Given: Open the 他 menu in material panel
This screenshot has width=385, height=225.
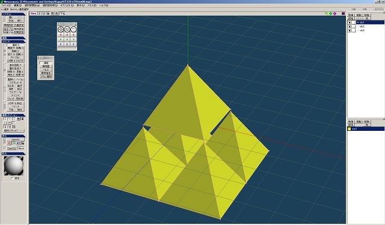Looking at the screenshot, I should pos(367,125).
